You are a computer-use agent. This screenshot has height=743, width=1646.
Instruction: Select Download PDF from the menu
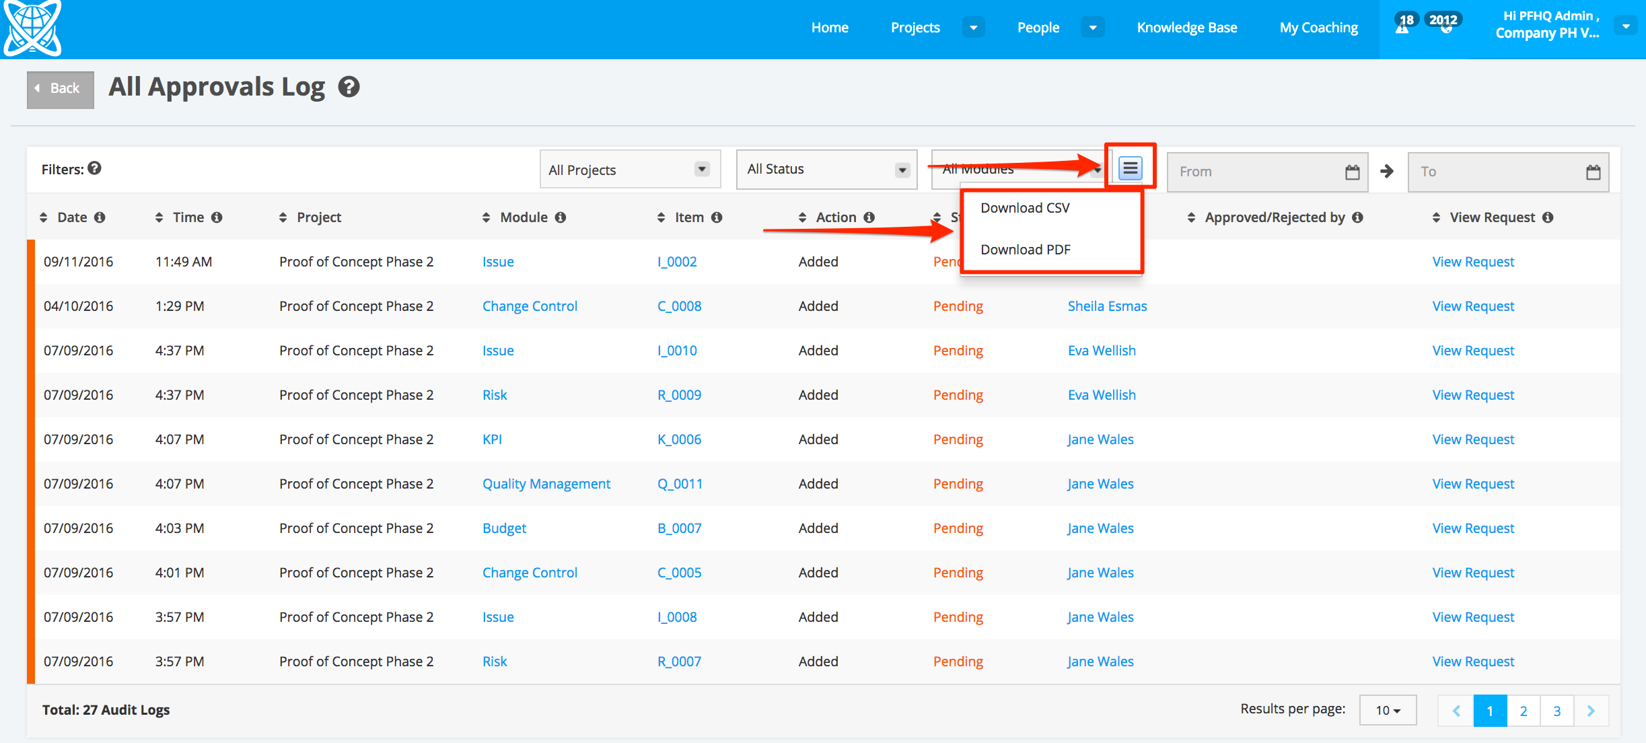click(x=1025, y=250)
